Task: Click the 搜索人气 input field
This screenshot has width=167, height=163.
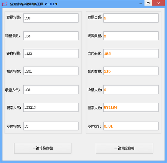Action: (51, 108)
